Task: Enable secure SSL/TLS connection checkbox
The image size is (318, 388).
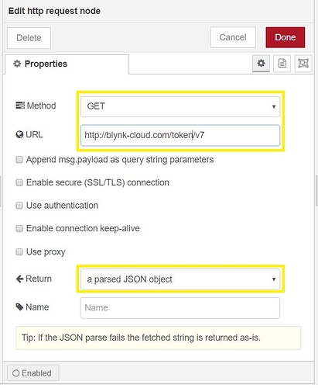Action: pos(19,182)
